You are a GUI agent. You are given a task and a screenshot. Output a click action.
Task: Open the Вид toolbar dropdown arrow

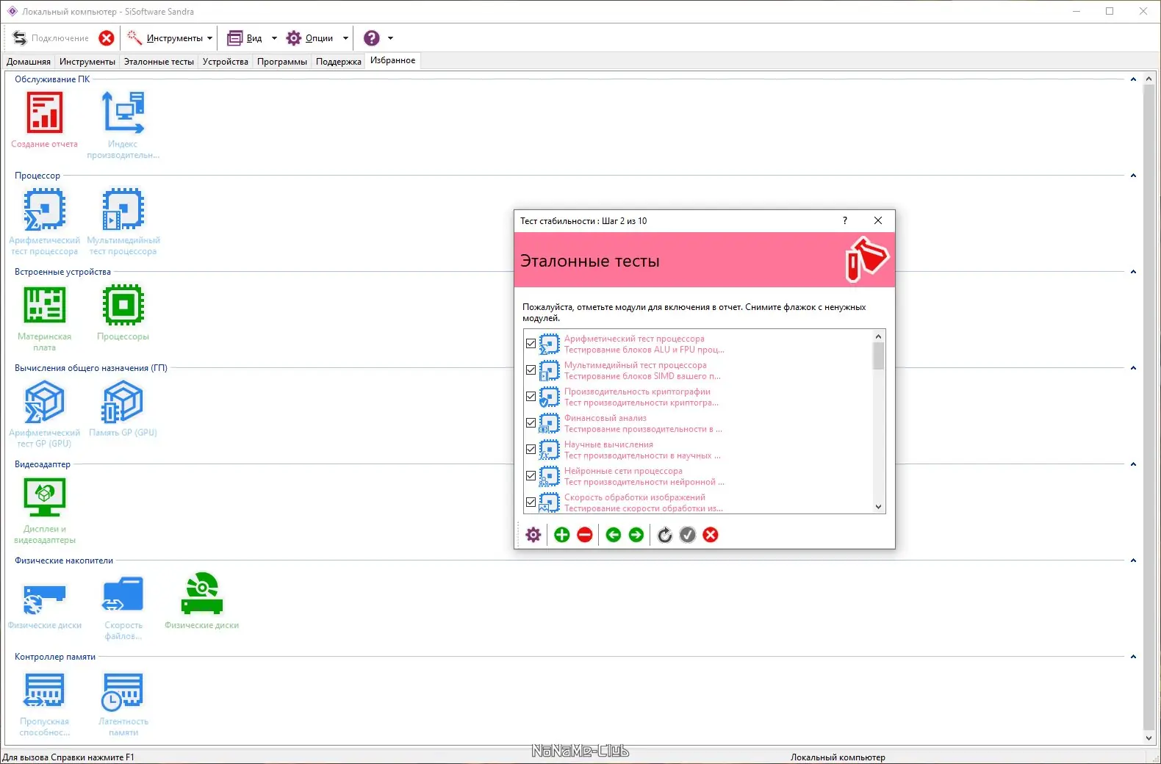(x=274, y=38)
